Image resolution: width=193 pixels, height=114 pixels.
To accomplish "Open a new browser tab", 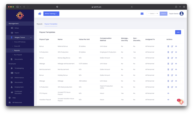I will (x=180, y=7).
